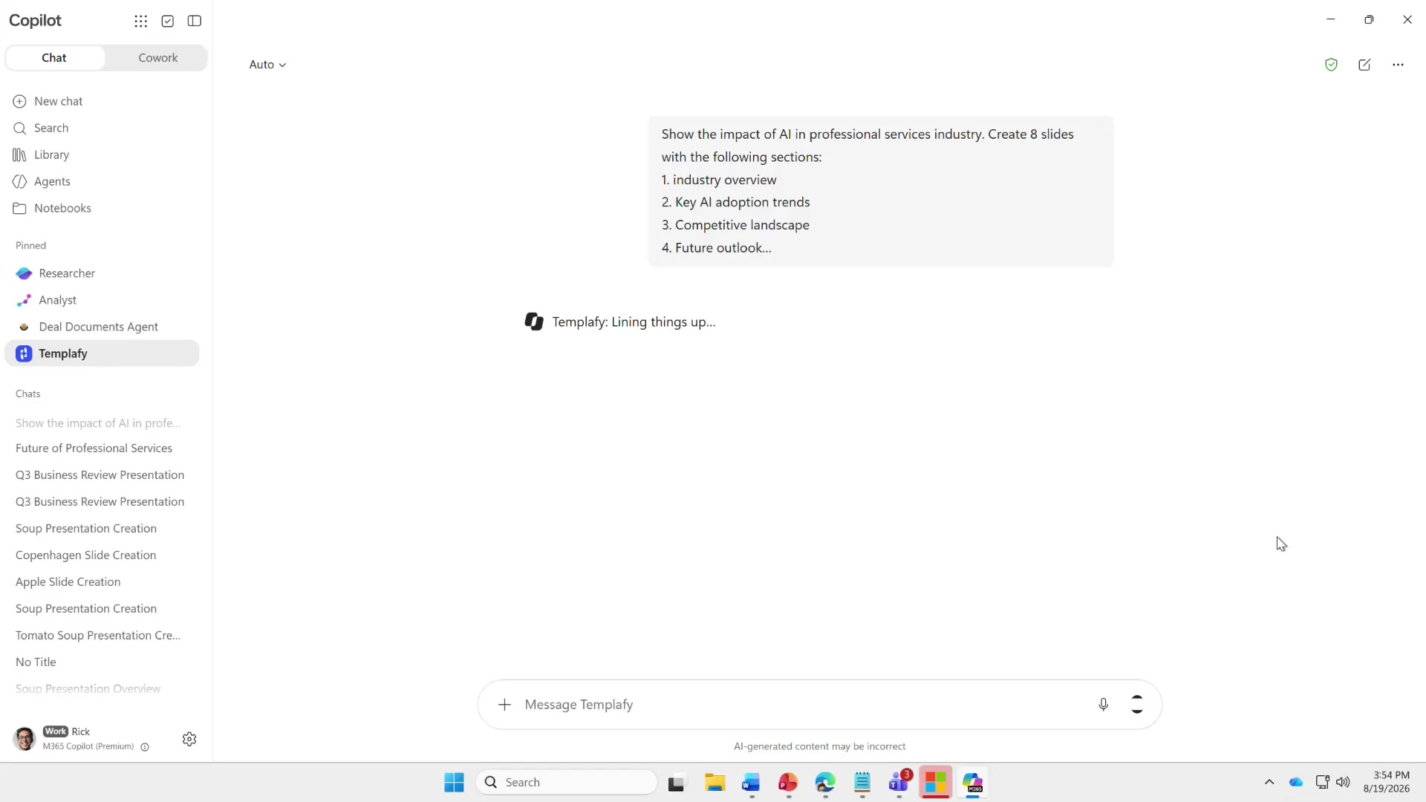Click the Templafy agent icon in sidebar

point(24,353)
